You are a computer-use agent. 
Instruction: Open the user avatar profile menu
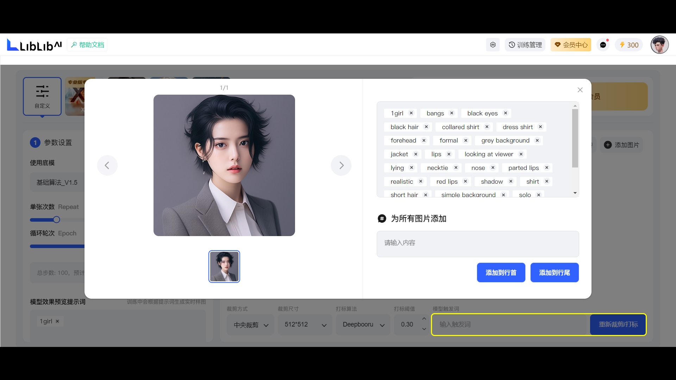click(x=659, y=45)
